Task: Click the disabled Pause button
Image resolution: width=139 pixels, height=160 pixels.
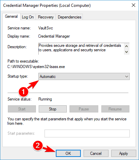Action: [84, 109]
